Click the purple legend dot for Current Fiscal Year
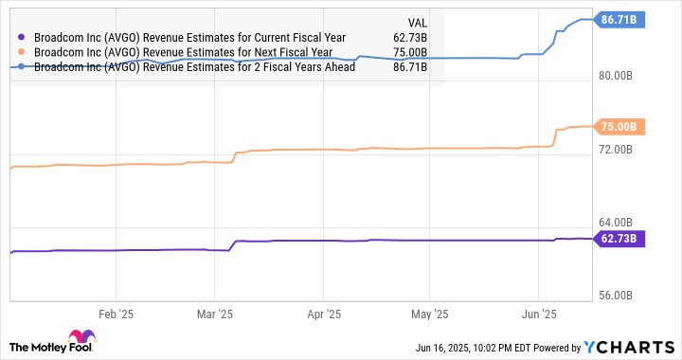The image size is (682, 360). 21,38
